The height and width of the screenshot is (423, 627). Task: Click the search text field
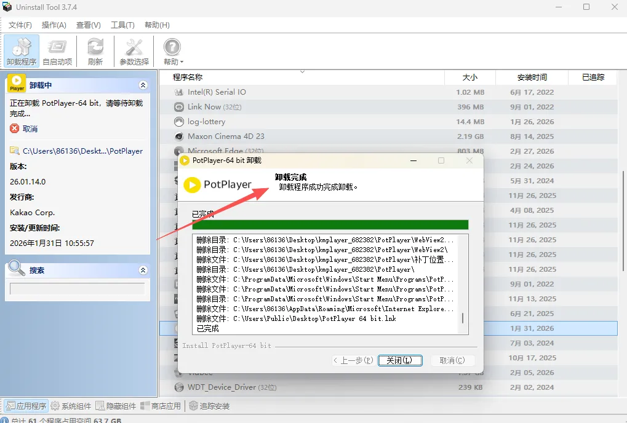click(x=77, y=289)
